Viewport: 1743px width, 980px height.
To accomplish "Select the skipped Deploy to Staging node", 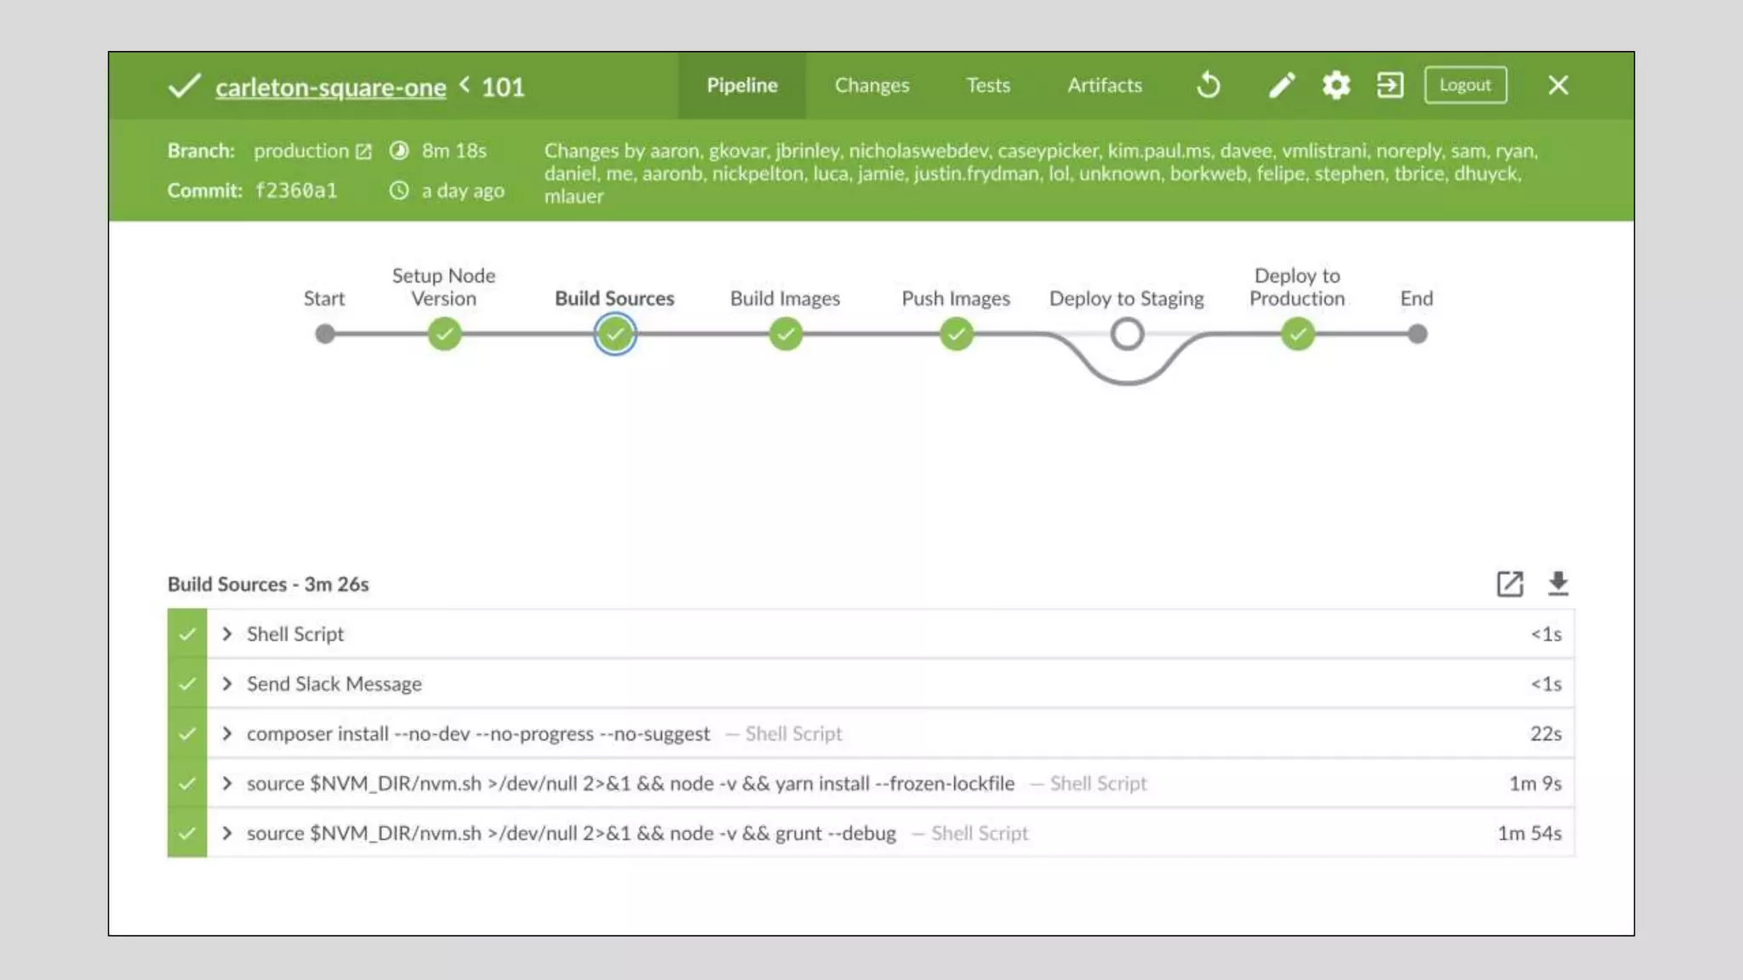I will [1127, 334].
